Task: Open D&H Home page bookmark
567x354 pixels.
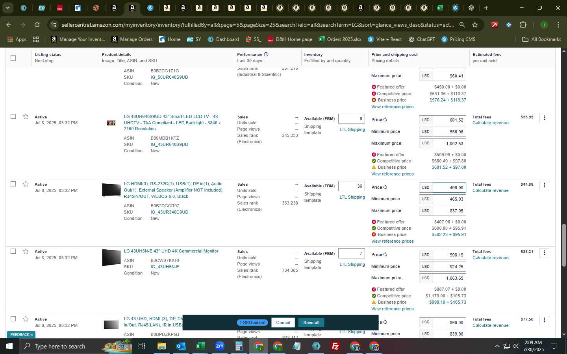Action: click(290, 39)
